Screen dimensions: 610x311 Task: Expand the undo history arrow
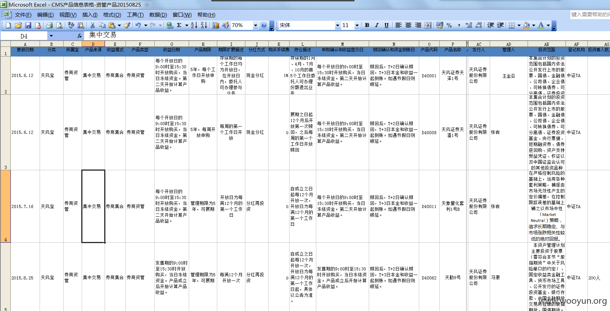[146, 25]
